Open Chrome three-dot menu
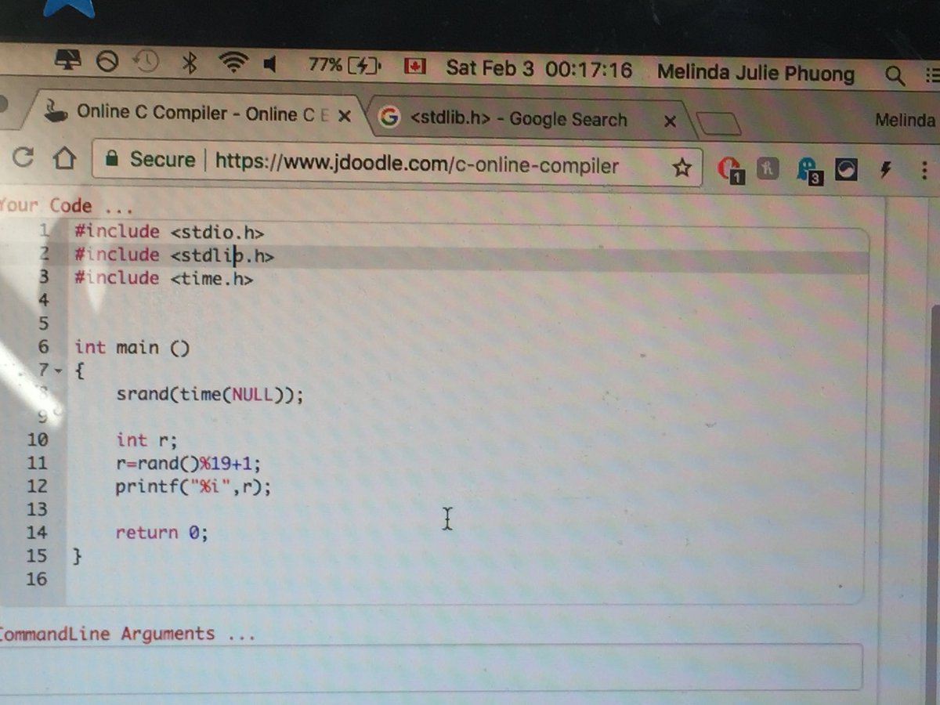Viewport: 940px width, 705px height. coord(925,169)
